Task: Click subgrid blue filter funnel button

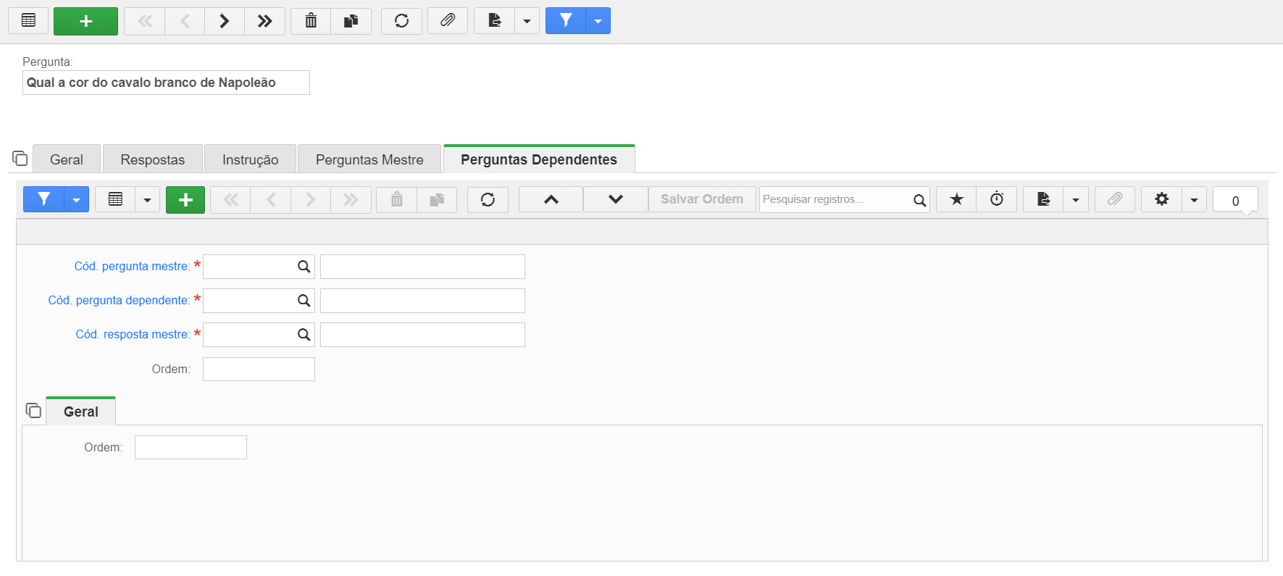Action: [x=43, y=199]
